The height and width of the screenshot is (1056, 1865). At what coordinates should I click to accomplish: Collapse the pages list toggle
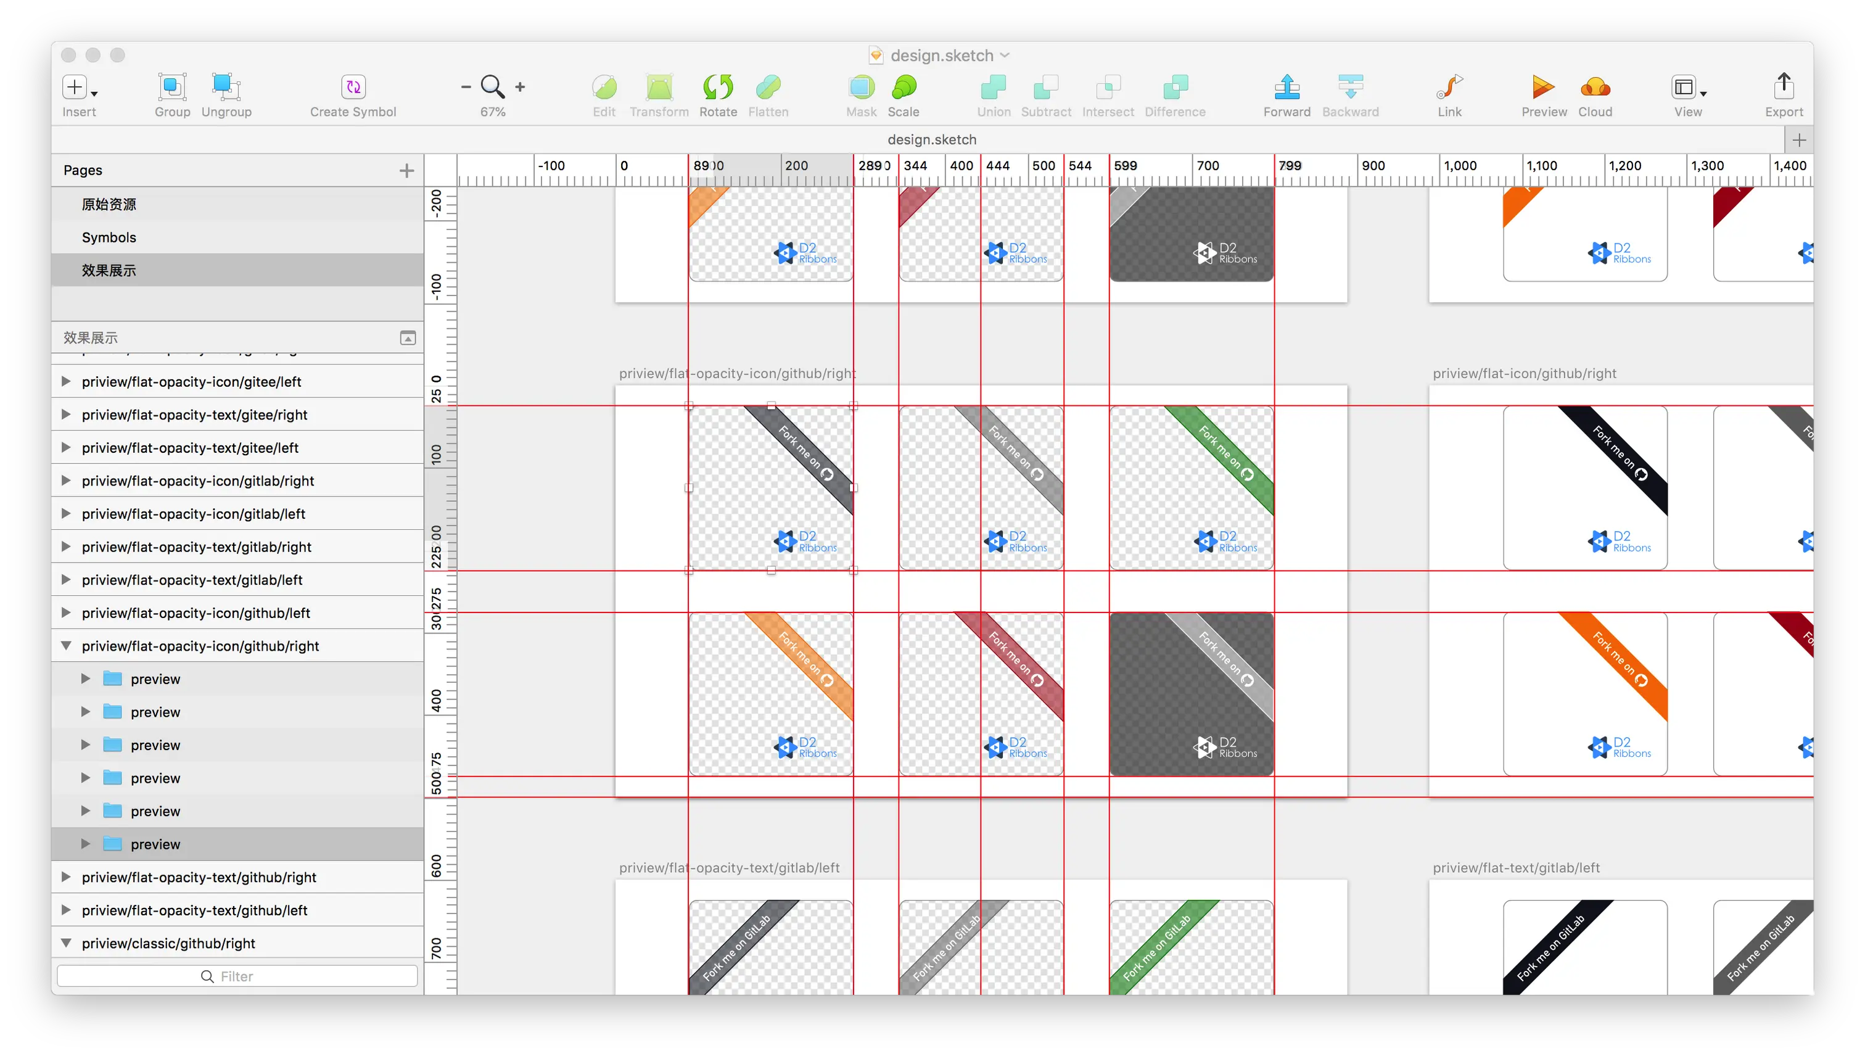click(408, 338)
